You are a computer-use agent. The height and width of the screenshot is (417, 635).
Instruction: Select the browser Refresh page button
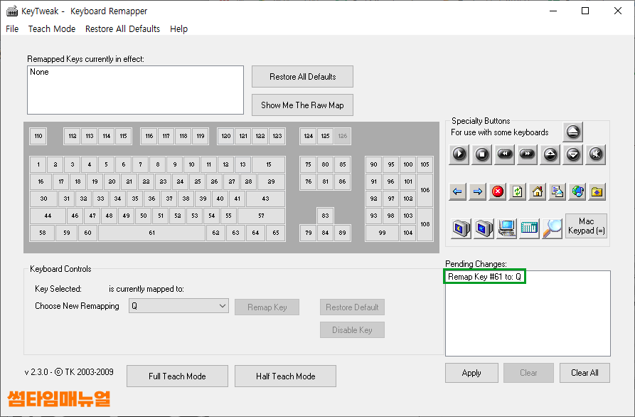[x=517, y=191]
